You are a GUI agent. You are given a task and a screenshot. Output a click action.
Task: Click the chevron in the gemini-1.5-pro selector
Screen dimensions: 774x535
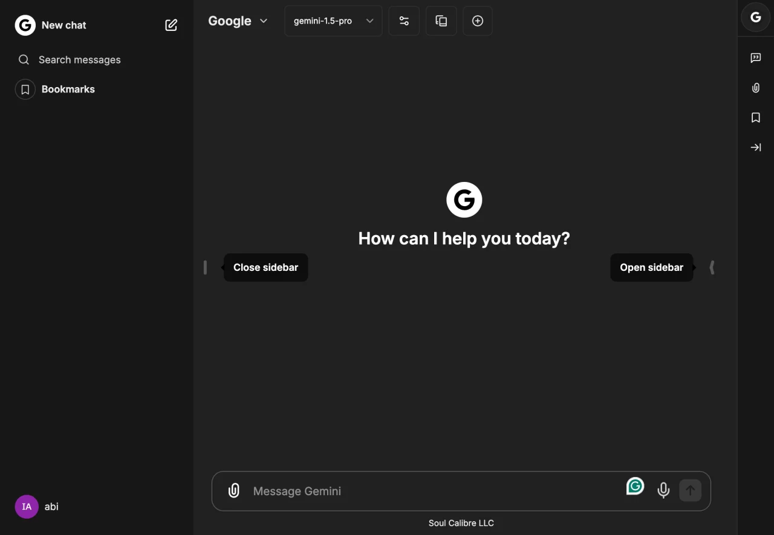coord(369,21)
